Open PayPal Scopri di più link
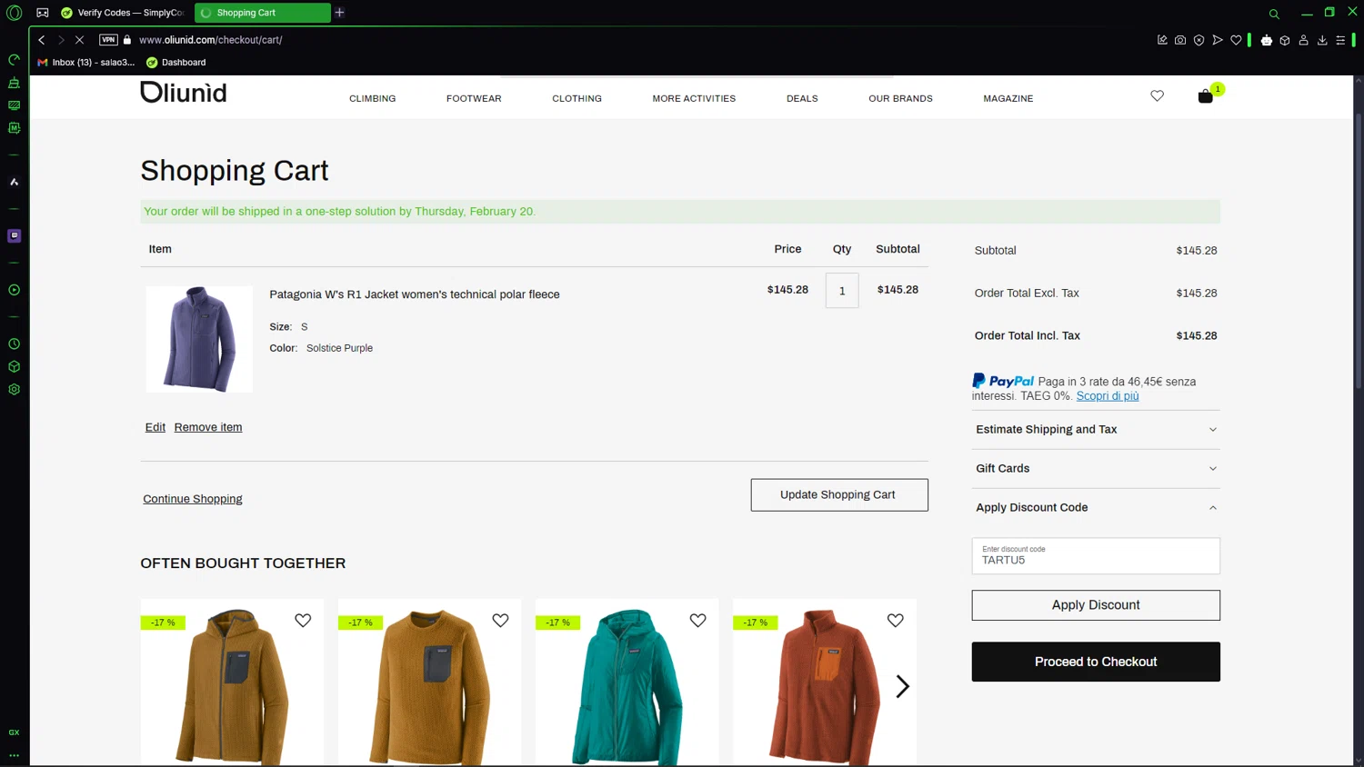1364x767 pixels. tap(1108, 396)
